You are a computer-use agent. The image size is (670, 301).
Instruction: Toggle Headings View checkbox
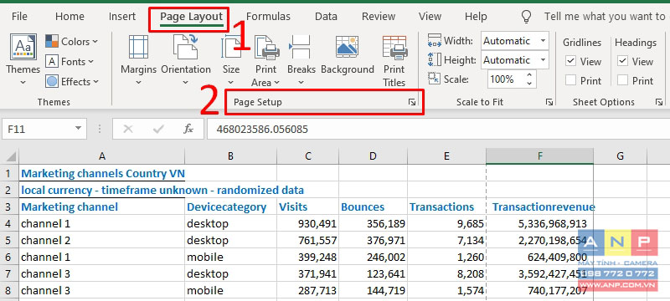coord(622,61)
